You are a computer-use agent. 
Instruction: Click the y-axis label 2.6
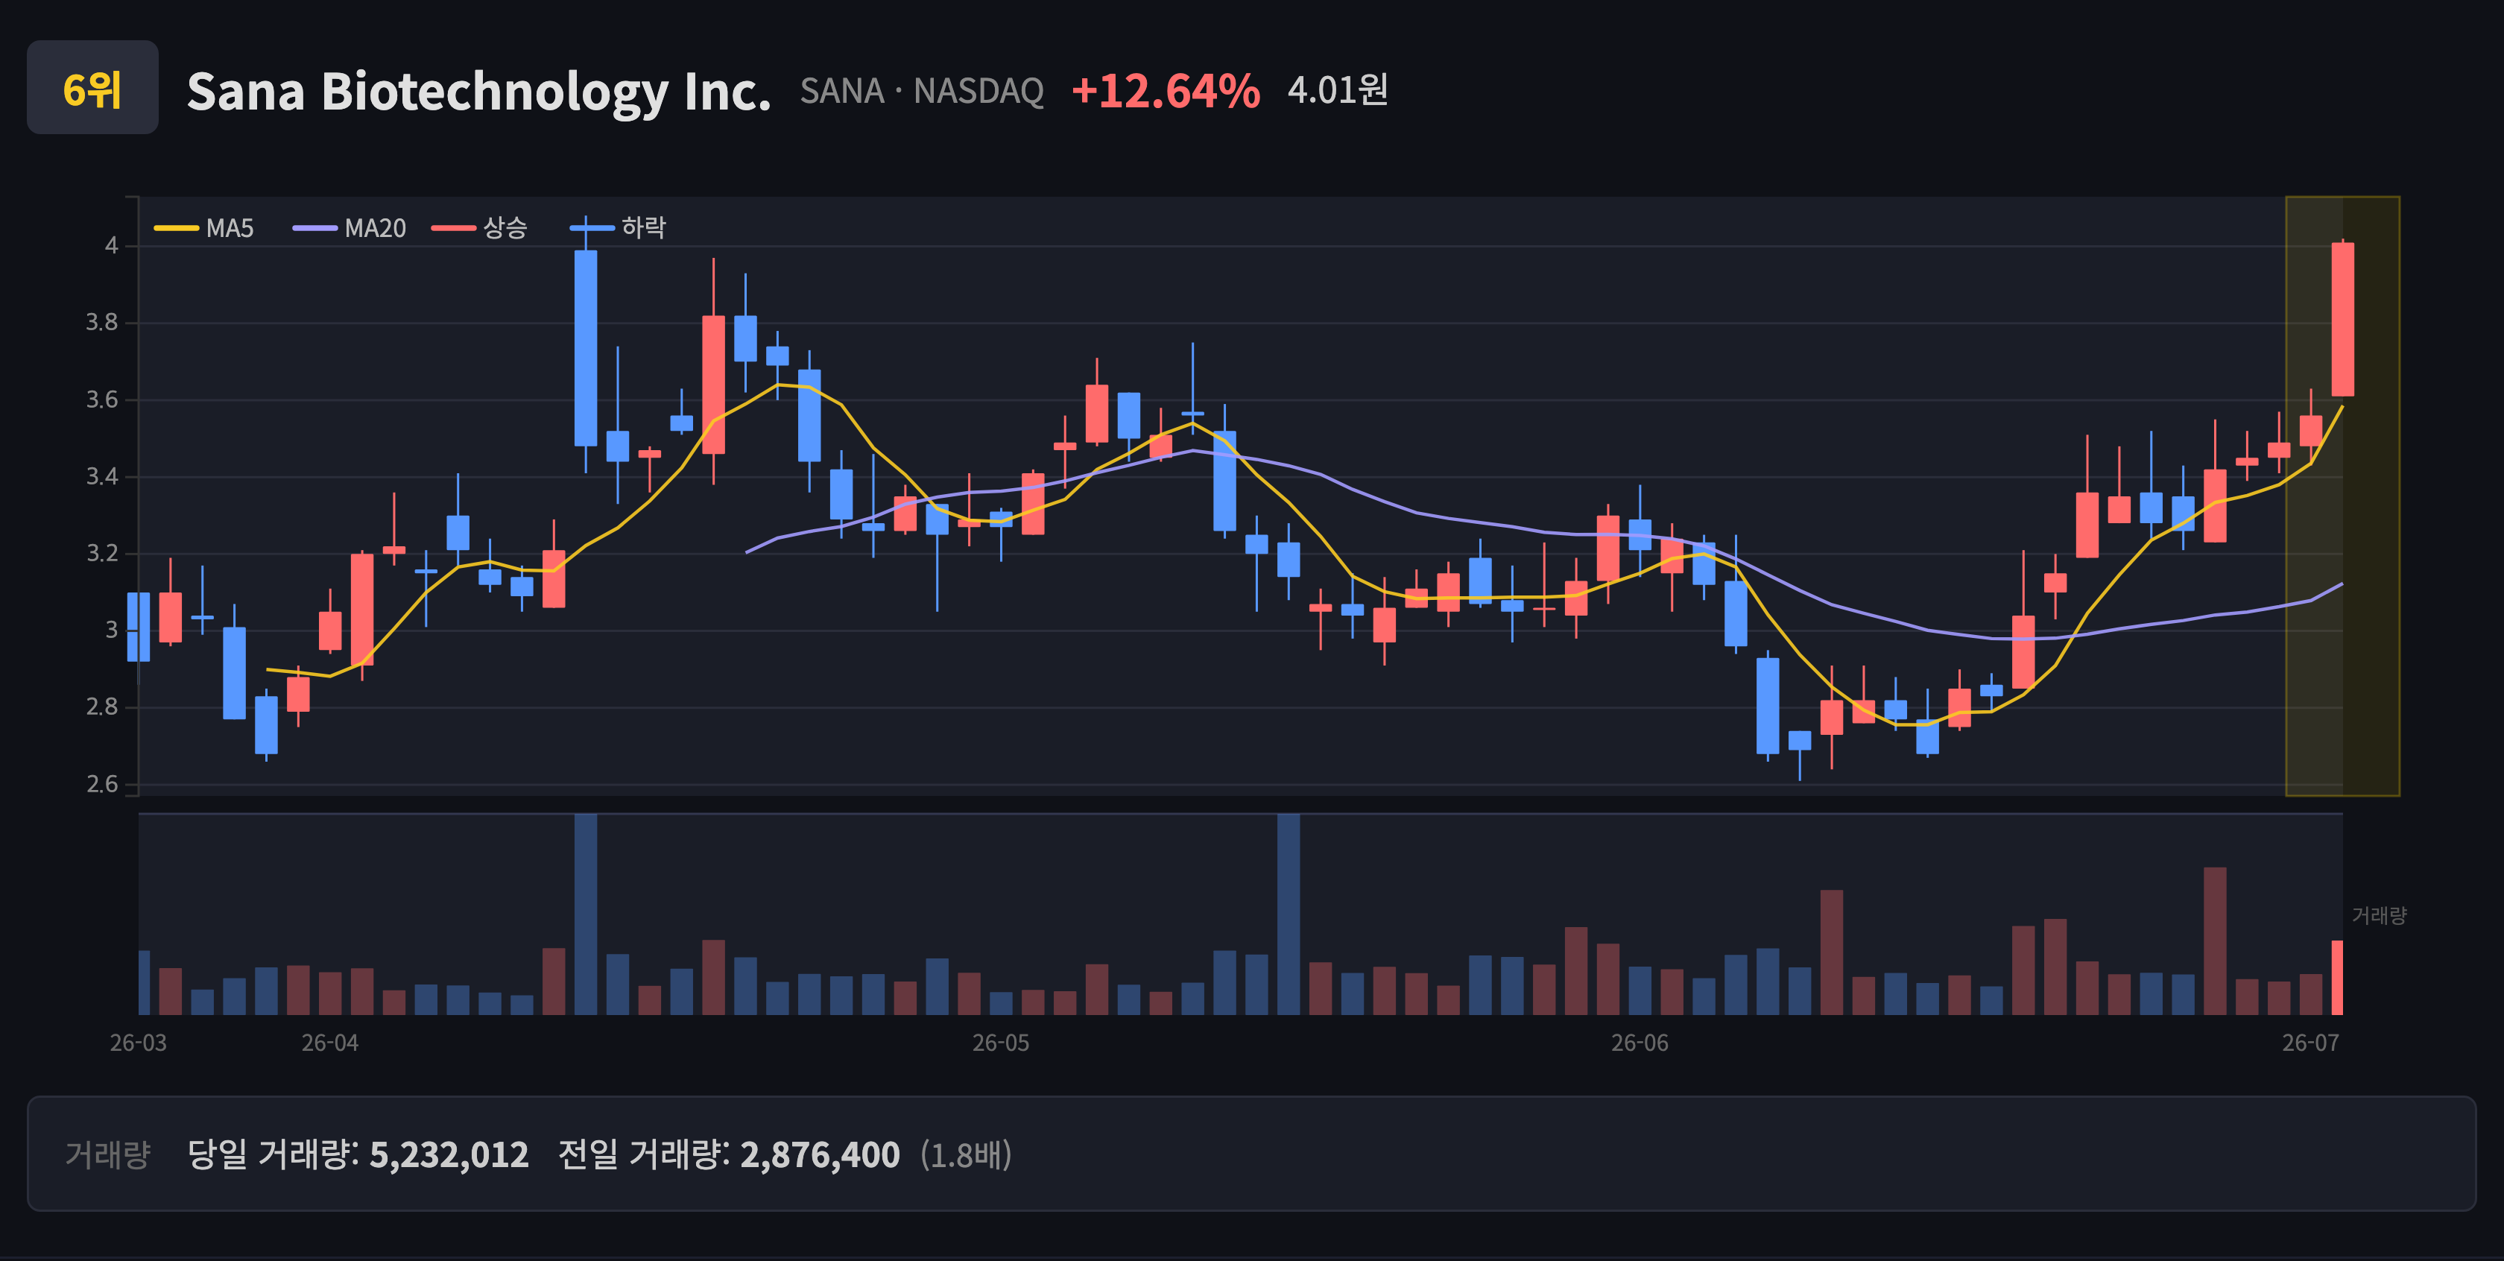(x=102, y=783)
